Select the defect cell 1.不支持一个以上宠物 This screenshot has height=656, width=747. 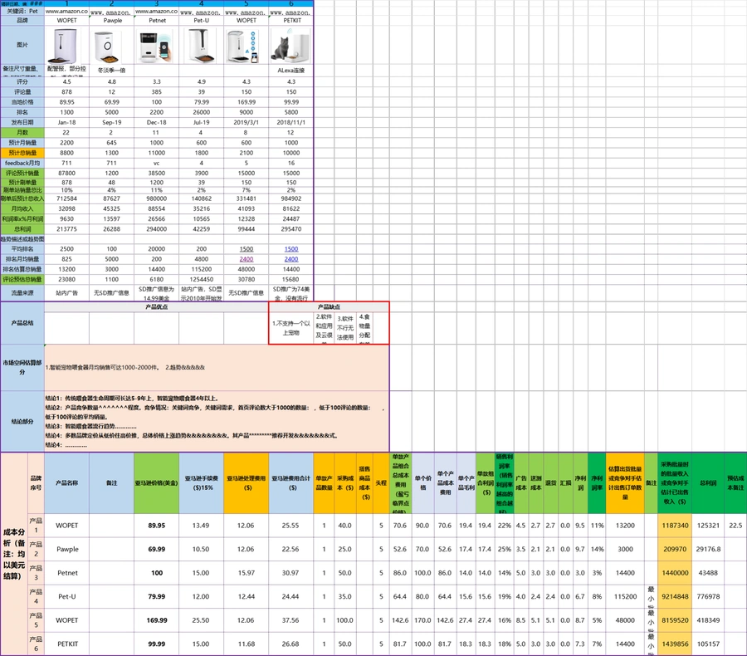tap(291, 328)
